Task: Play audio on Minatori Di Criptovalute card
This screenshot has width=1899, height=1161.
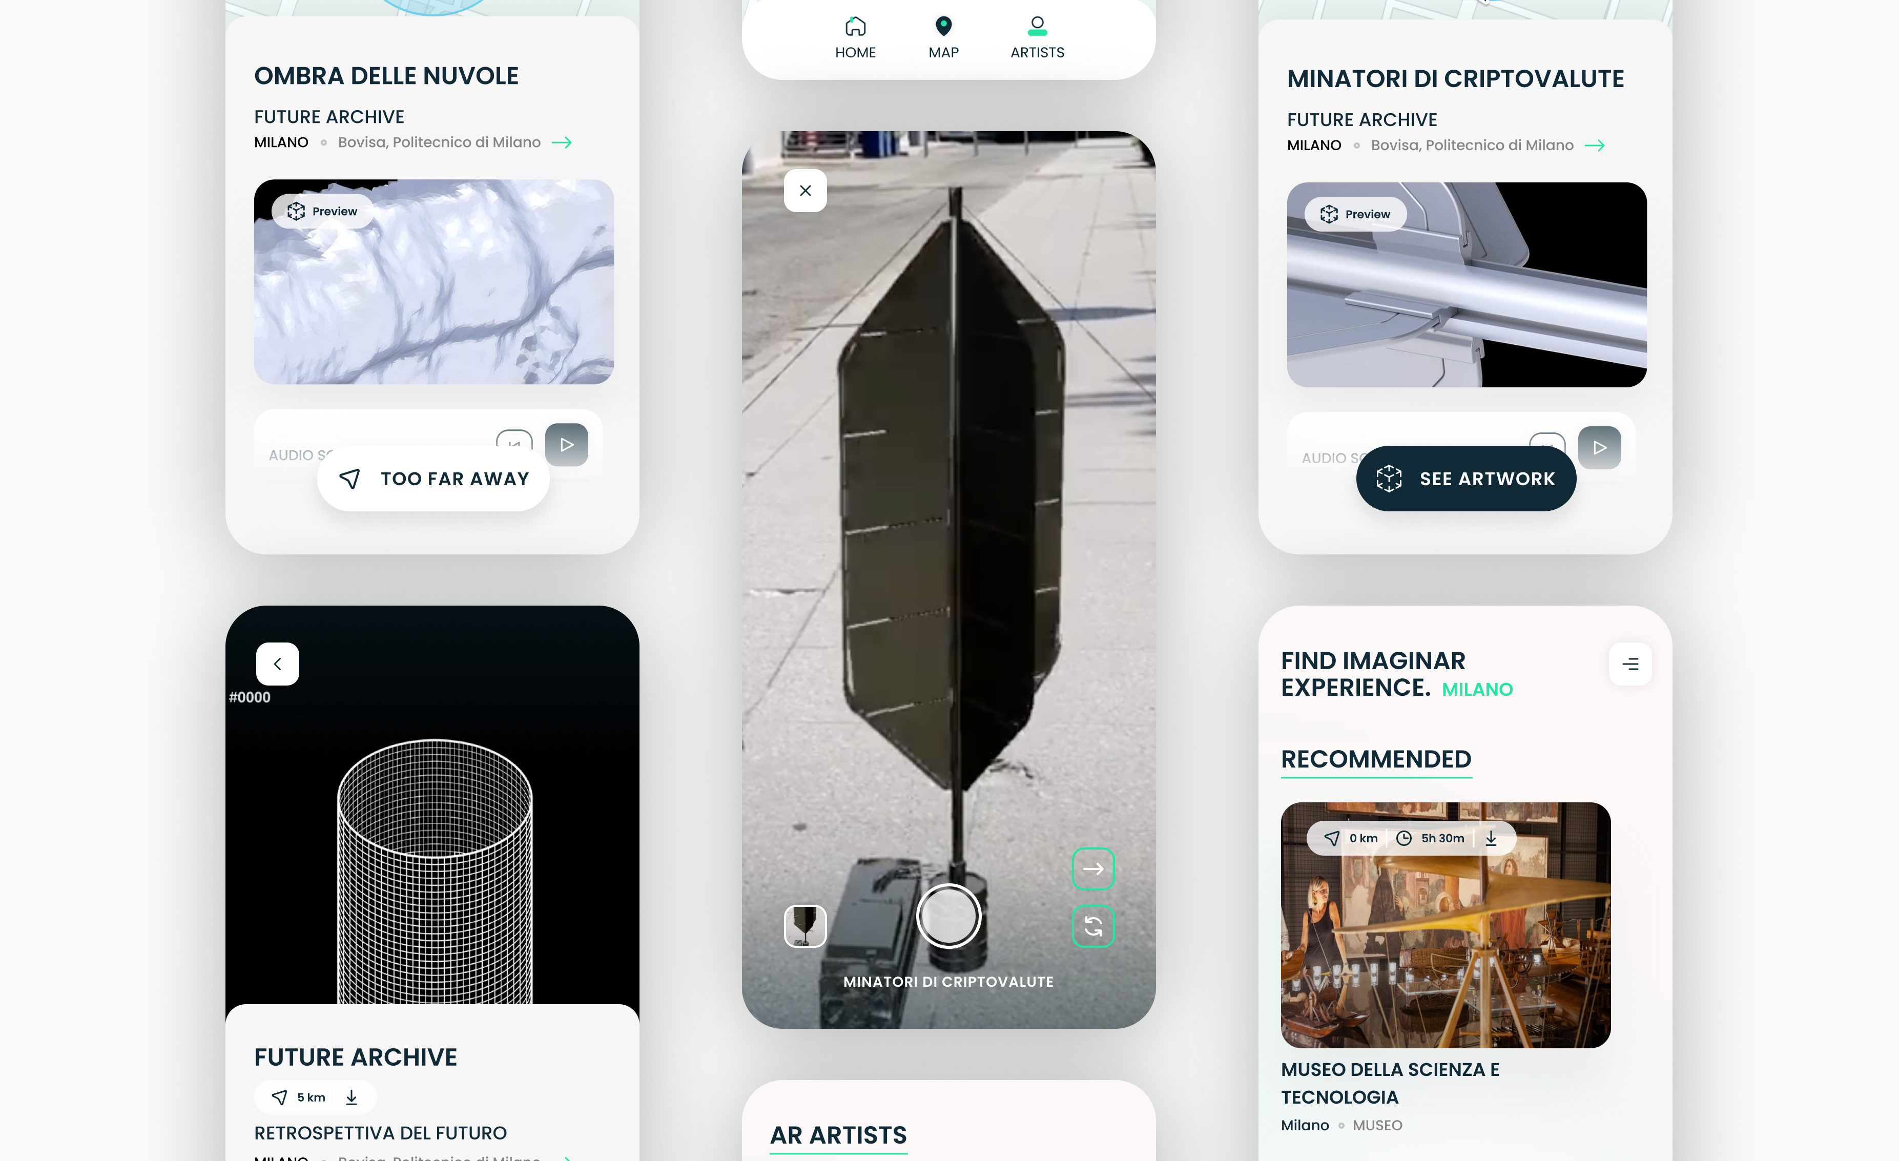Action: (1599, 448)
